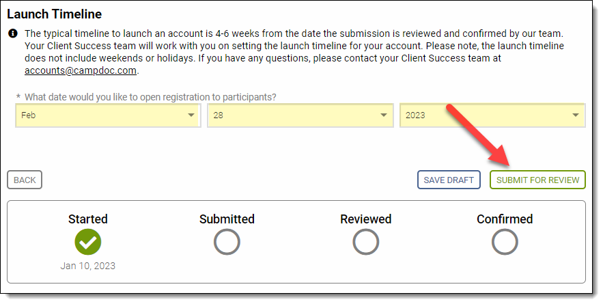
Task: Click the arrow on the Feb dropdown
Action: (191, 115)
